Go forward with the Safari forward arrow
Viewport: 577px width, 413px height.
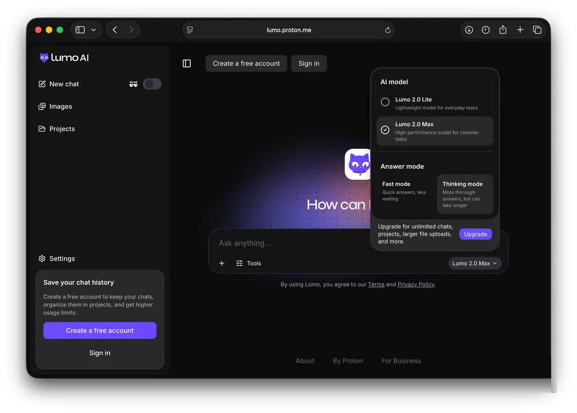[131, 30]
